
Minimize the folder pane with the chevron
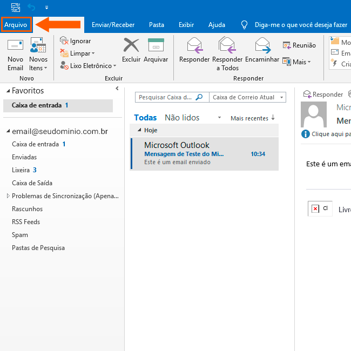pyautogui.click(x=117, y=89)
